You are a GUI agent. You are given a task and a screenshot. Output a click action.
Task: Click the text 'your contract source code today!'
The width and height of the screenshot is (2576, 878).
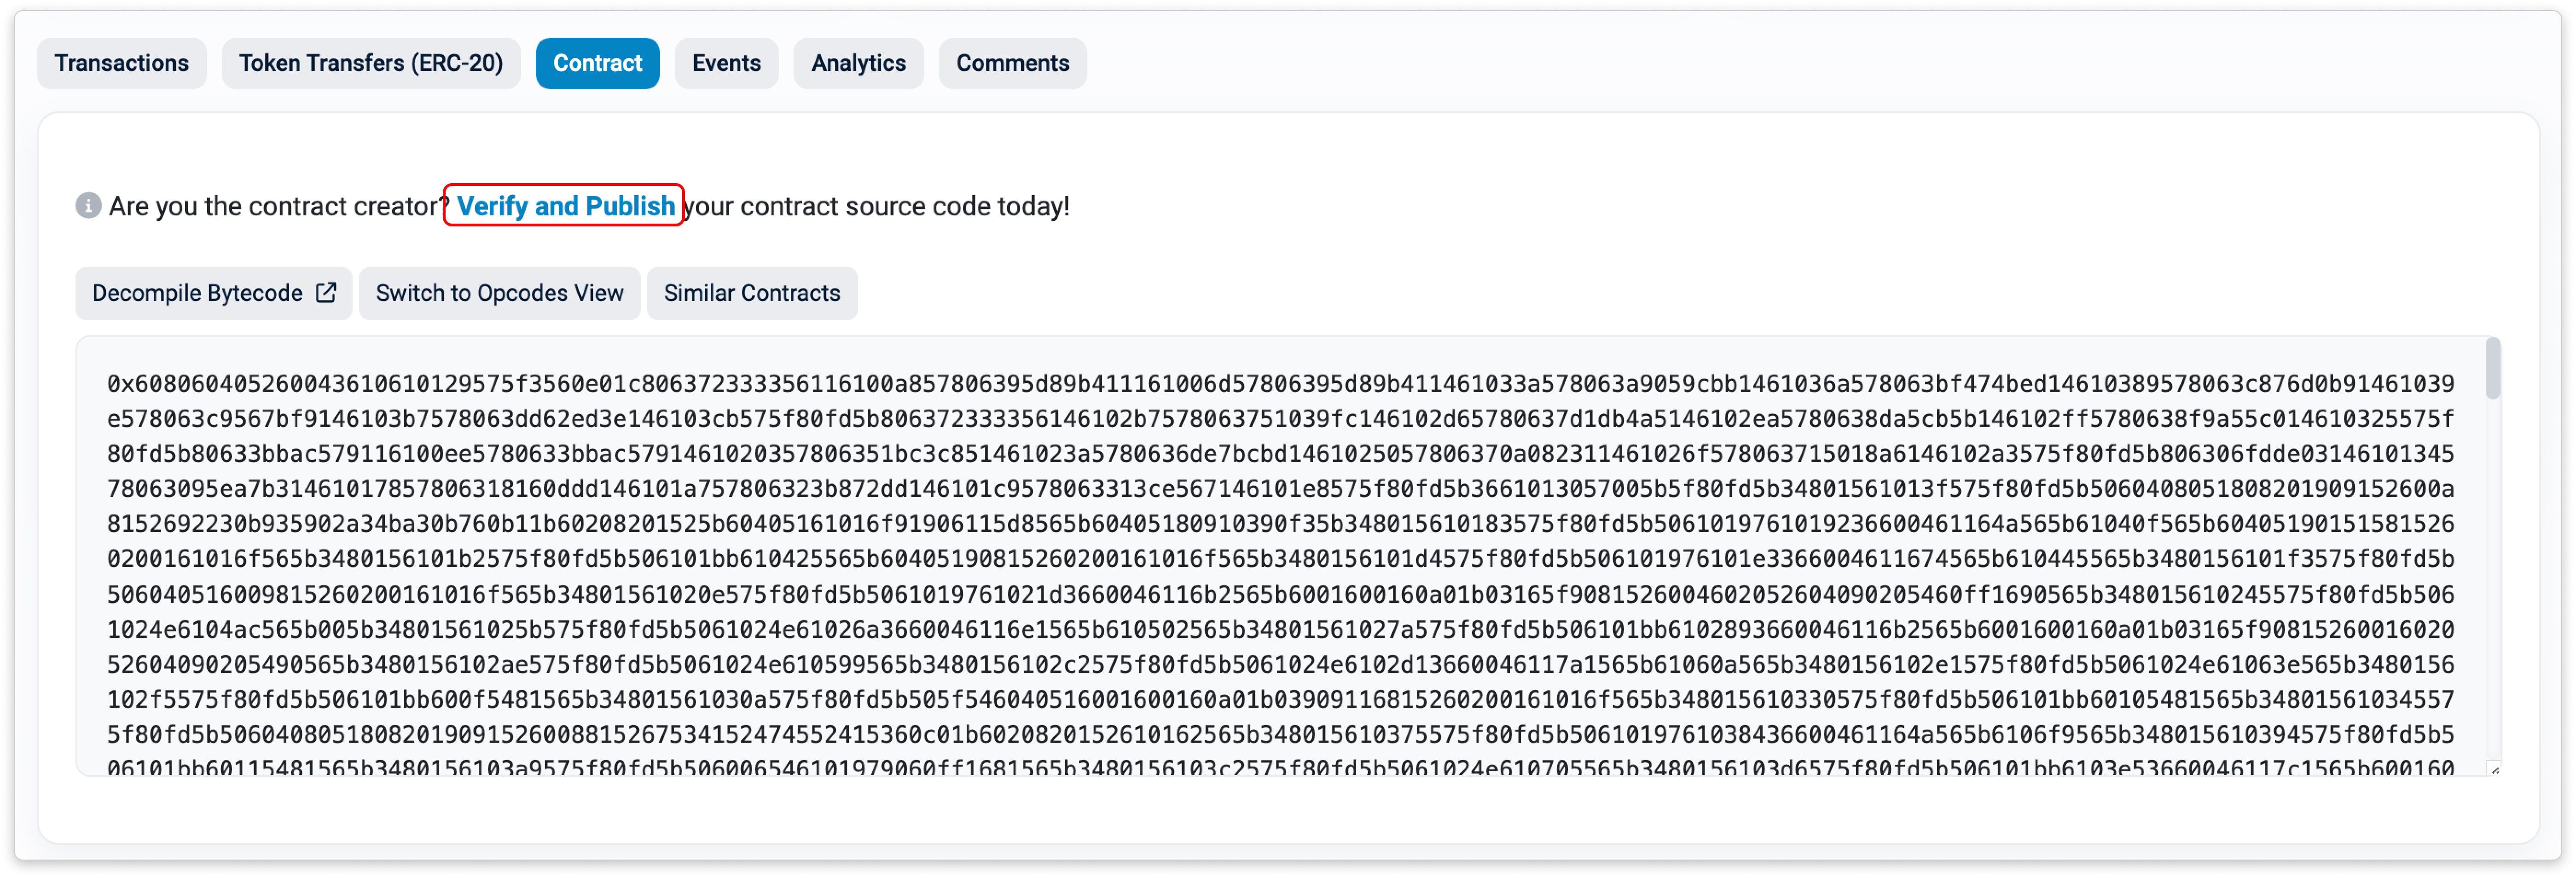coord(877,206)
